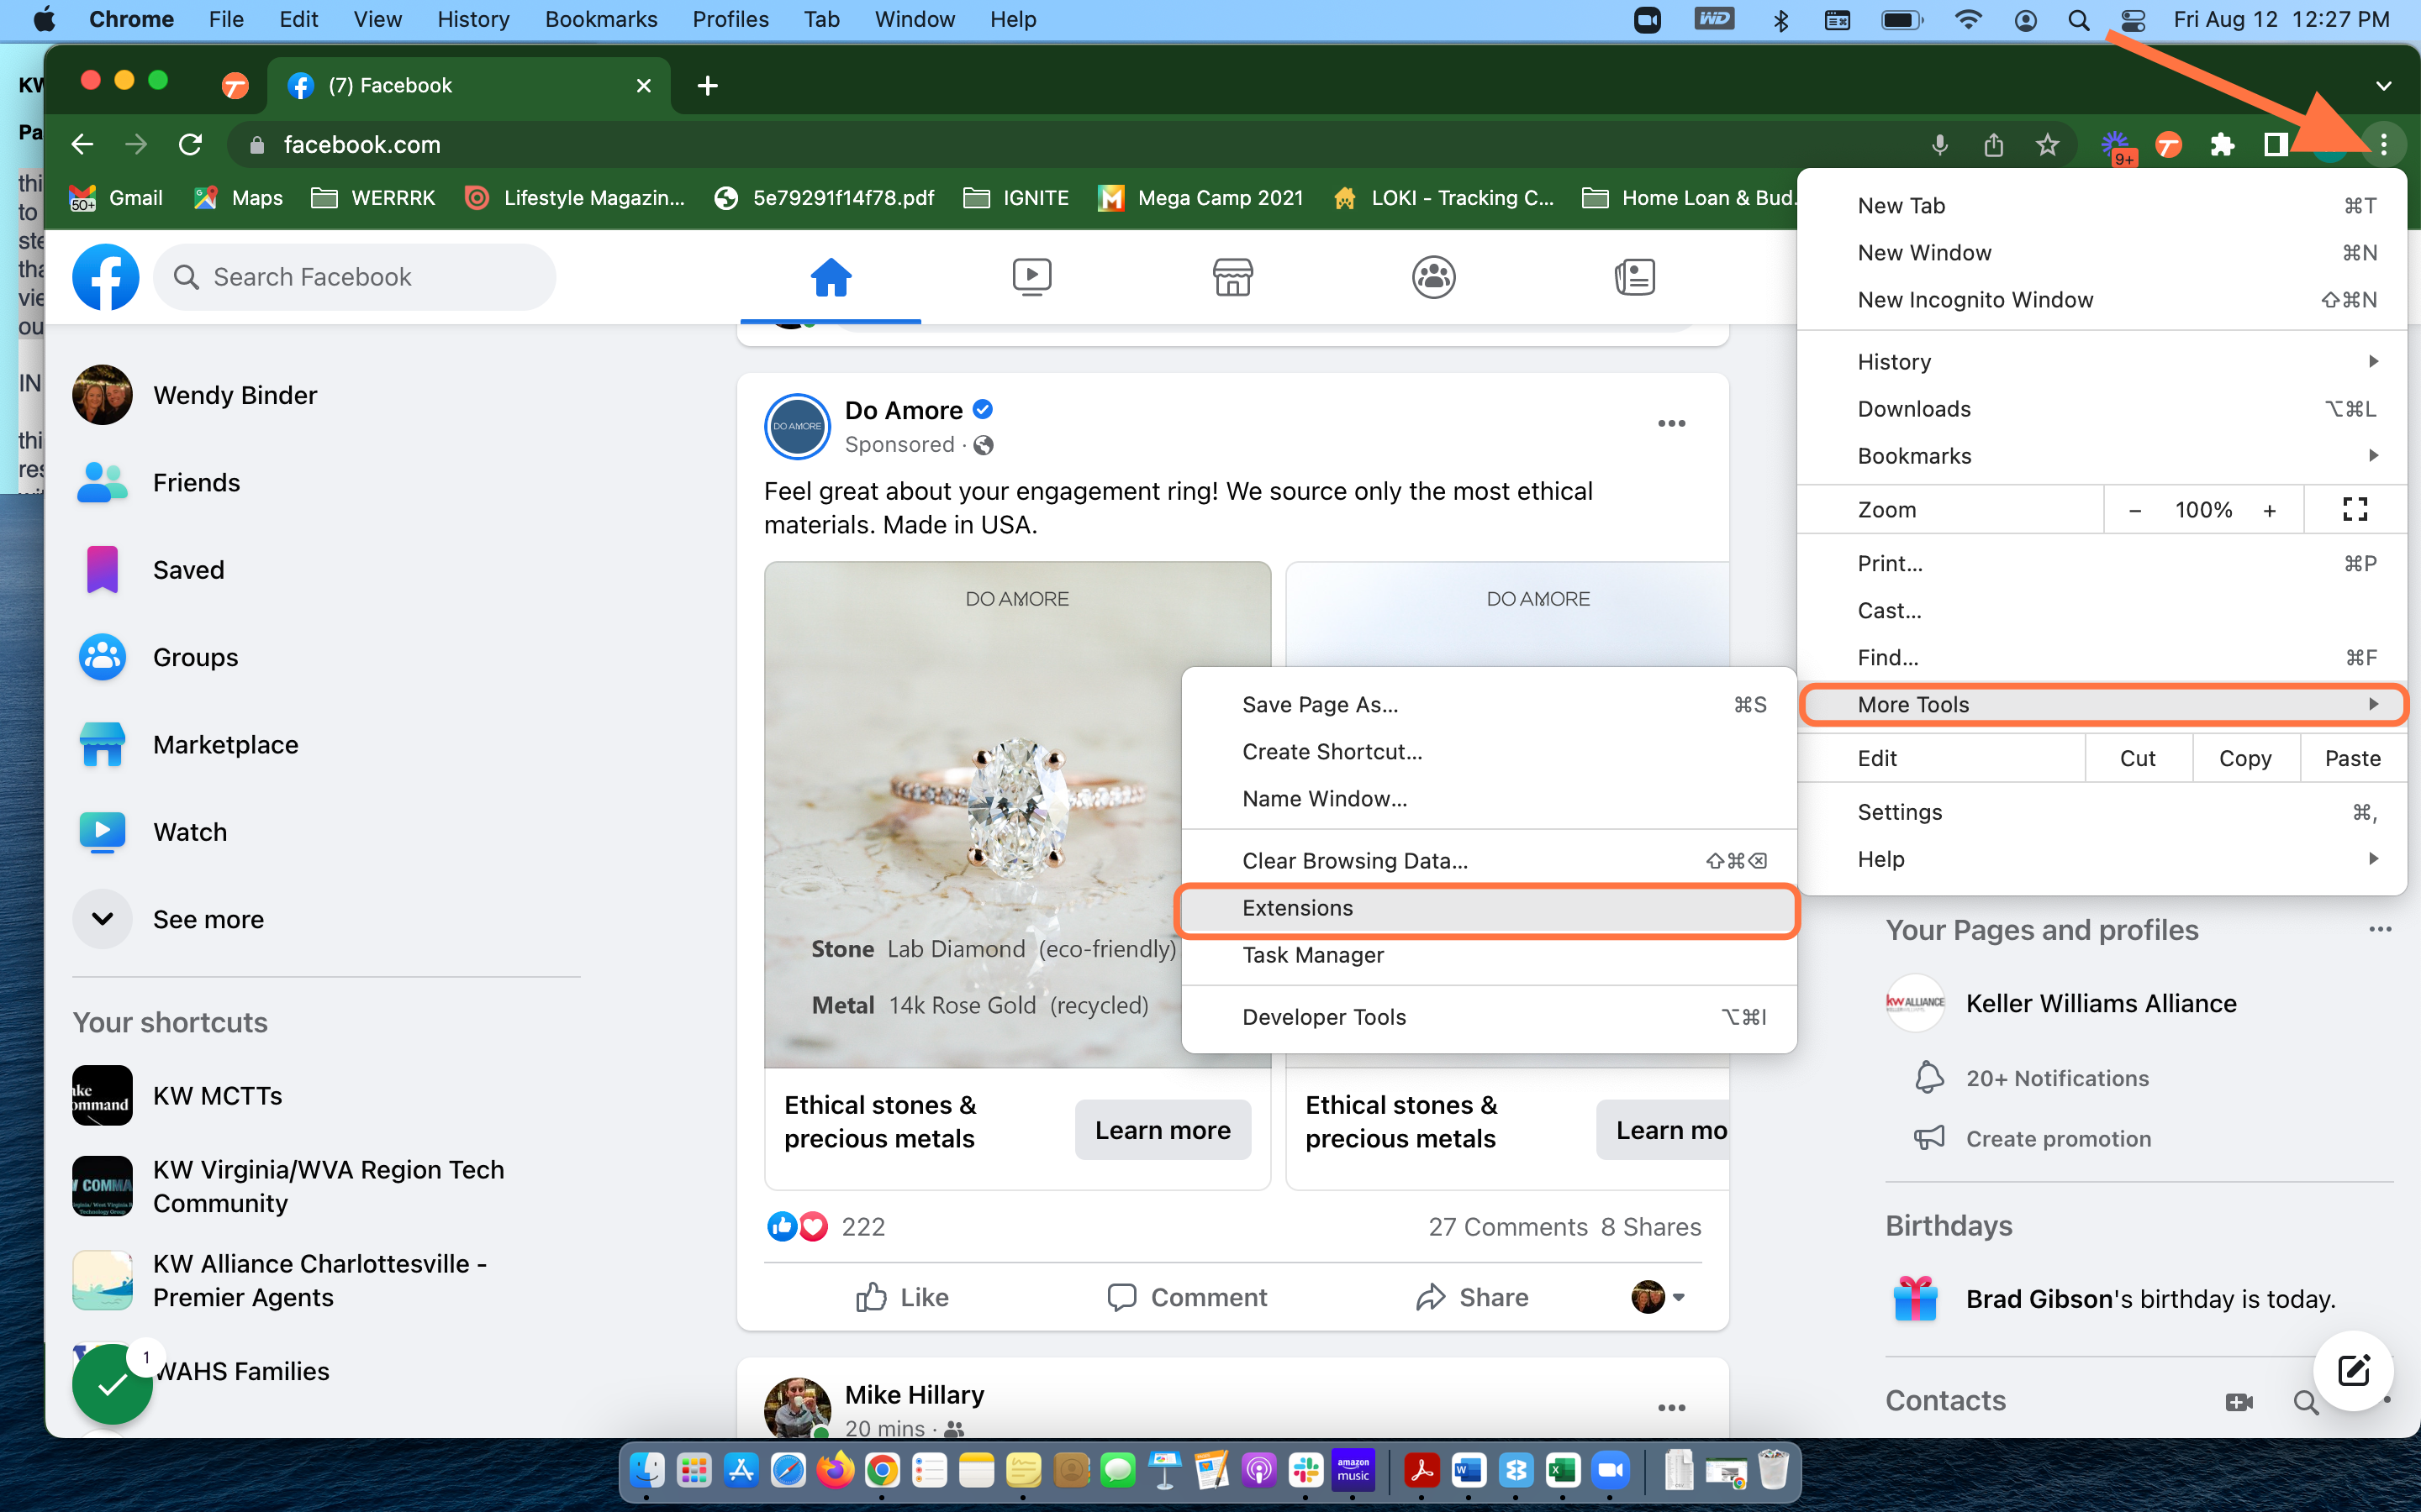Open the Marketplace storefront icon in top nav
This screenshot has height=1512, width=2421.
[x=1232, y=277]
